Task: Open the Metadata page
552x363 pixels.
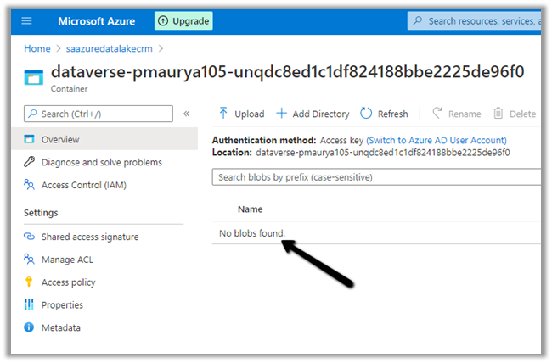Action: pos(60,327)
